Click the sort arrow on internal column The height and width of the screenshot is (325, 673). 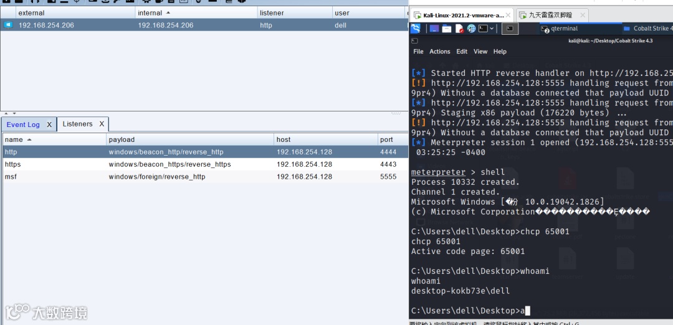(x=168, y=13)
